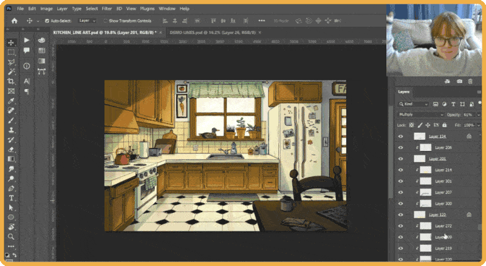Open the Plugins menu

(147, 8)
